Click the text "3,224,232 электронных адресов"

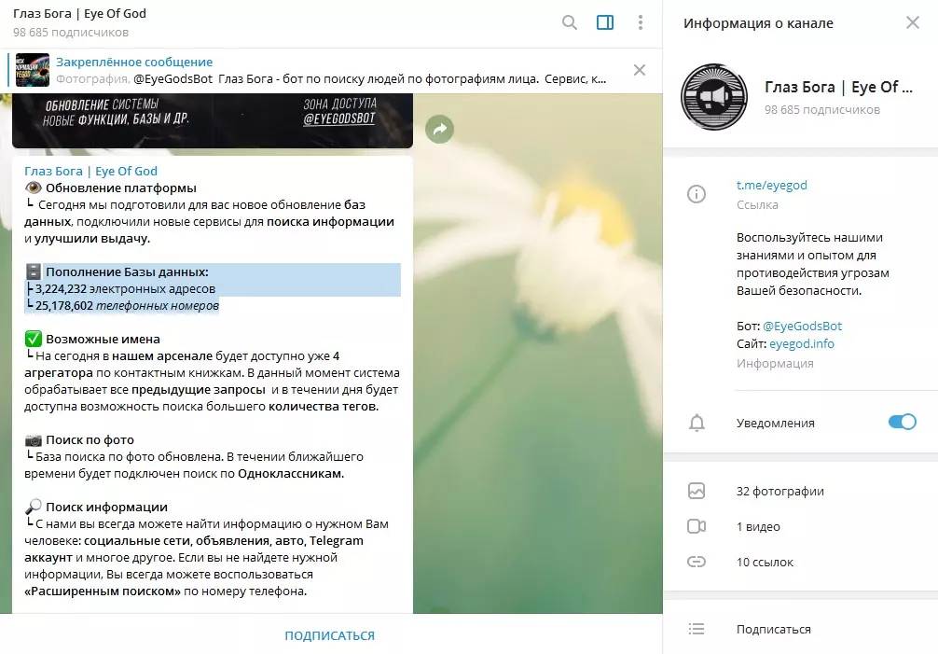pos(125,288)
